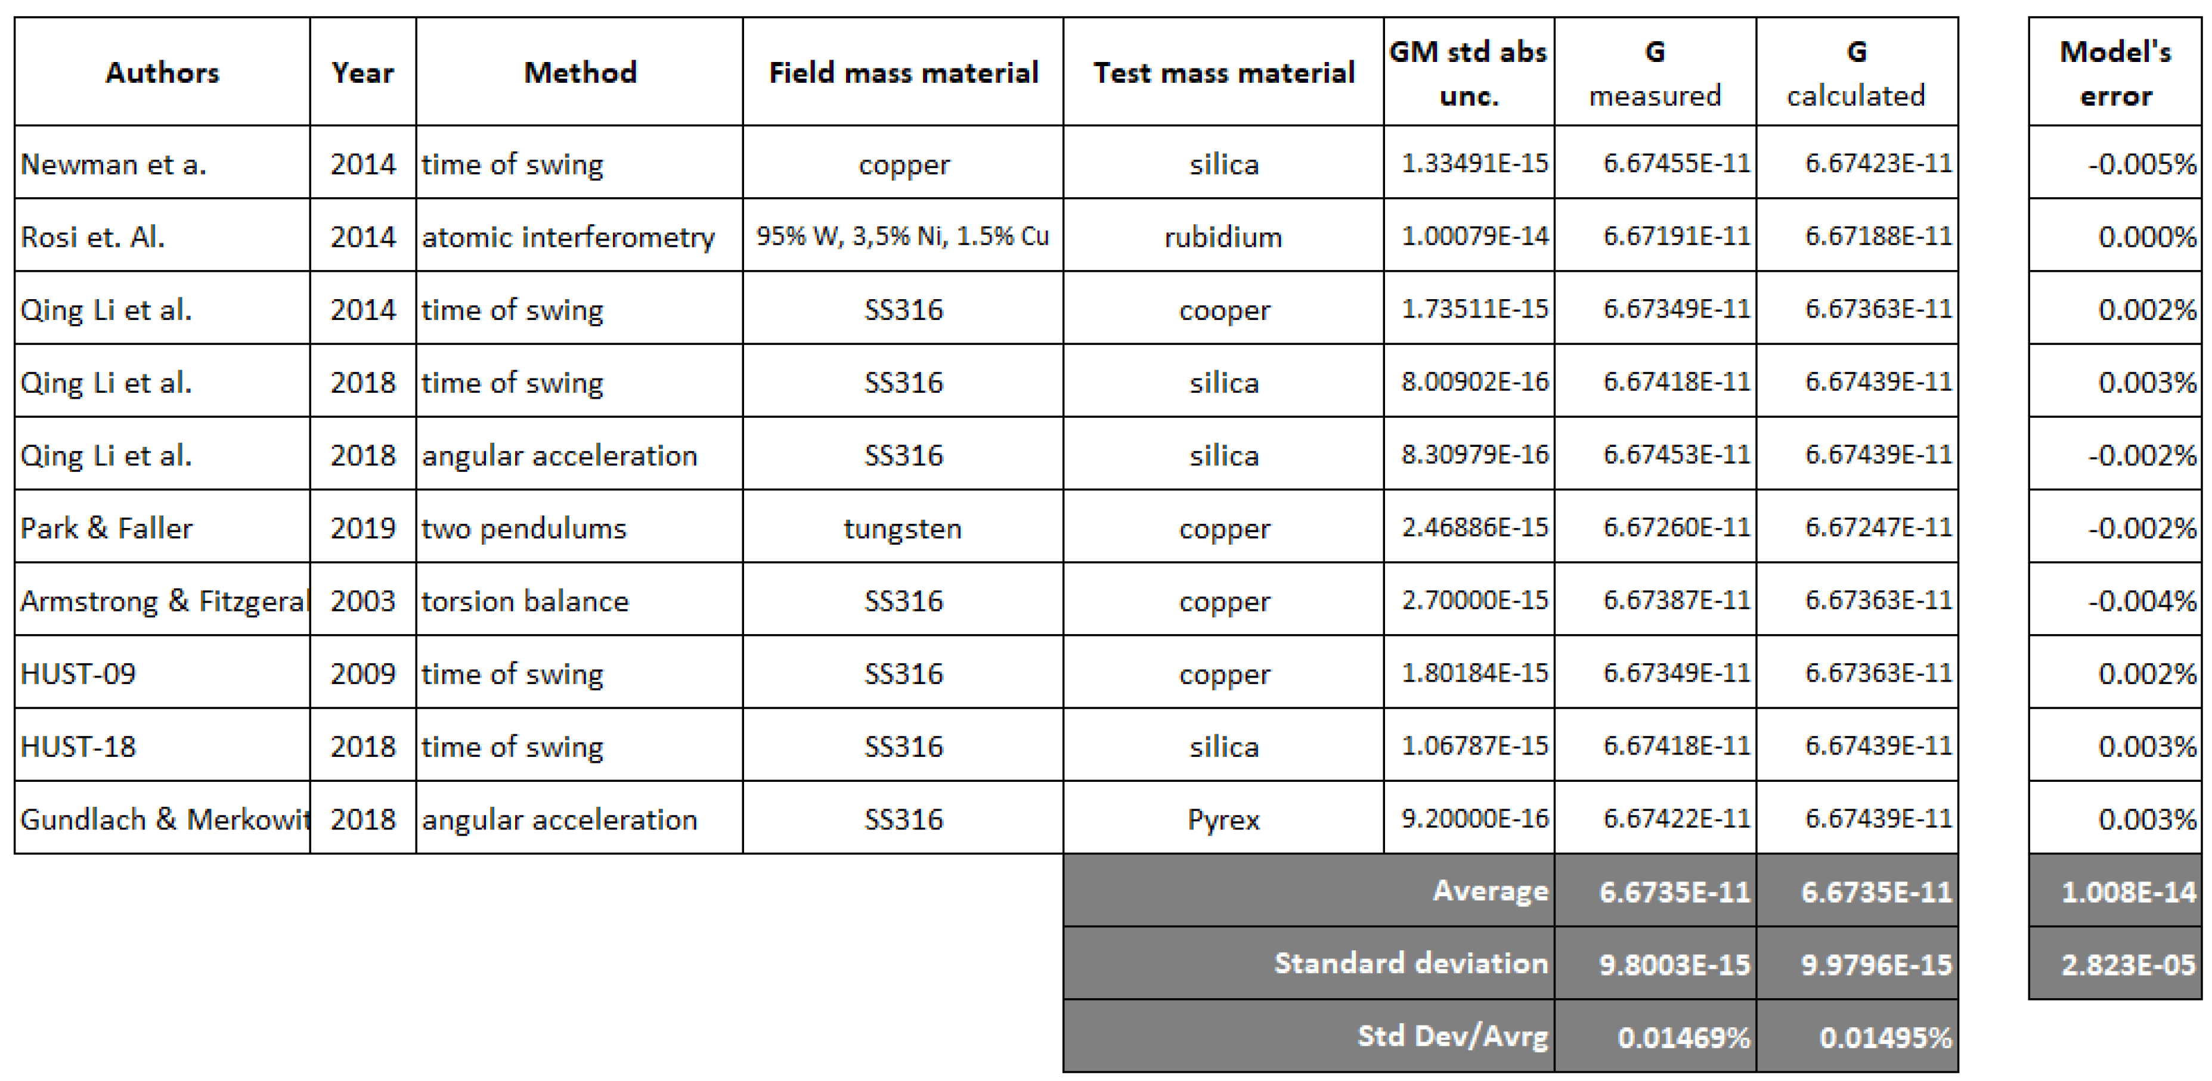Image resolution: width=2212 pixels, height=1081 pixels.
Task: Select the Rosi et. Al. author cell
Action: click(x=93, y=237)
